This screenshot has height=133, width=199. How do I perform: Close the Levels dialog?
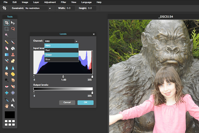(x=94, y=34)
